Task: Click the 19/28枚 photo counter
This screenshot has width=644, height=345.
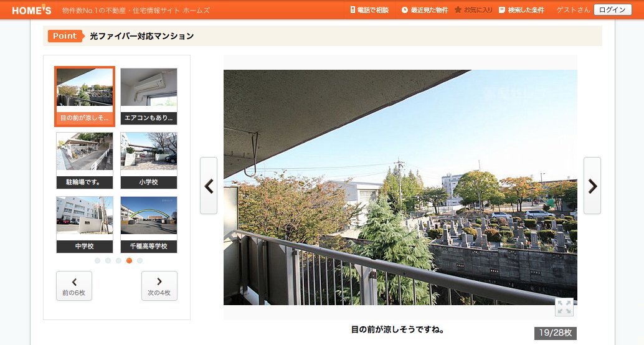Action: coord(556,333)
